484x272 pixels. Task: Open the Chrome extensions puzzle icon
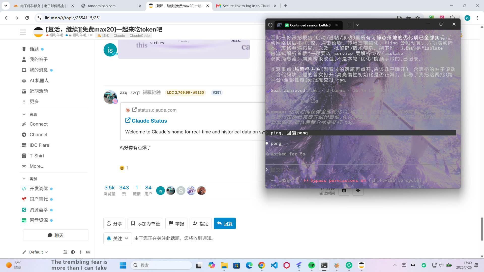point(452,18)
